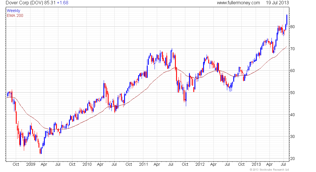Open the www.fullermoney.com link text

(x=238, y=3)
